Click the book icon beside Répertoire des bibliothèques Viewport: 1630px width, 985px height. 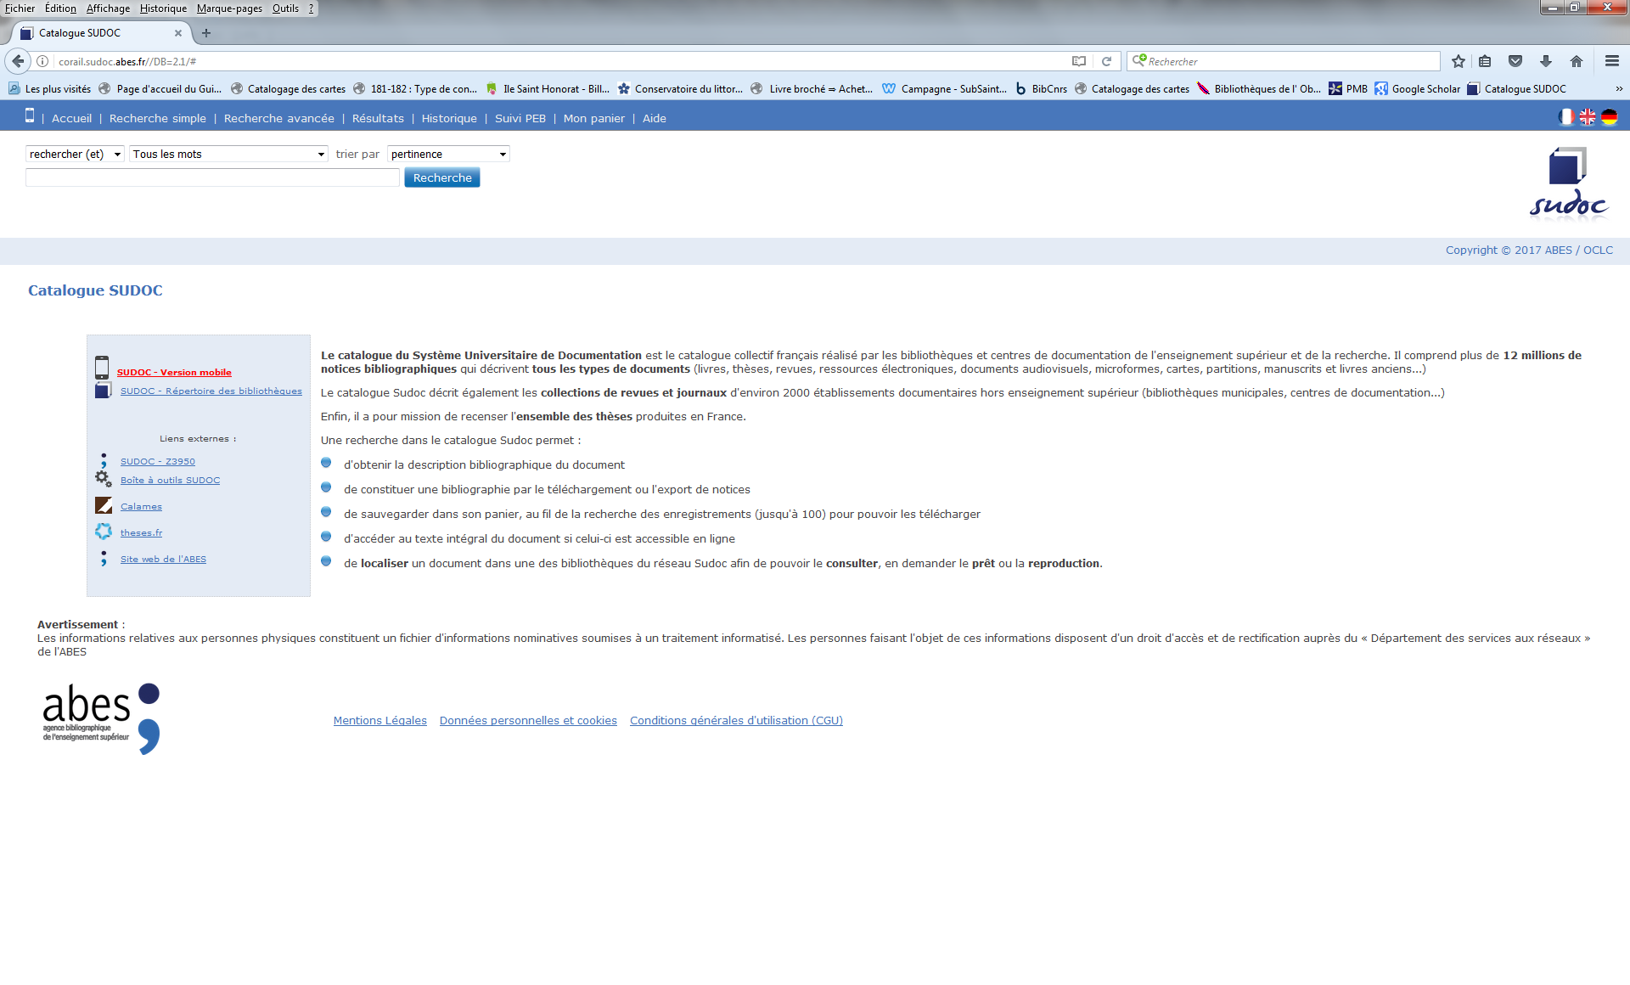tap(104, 391)
